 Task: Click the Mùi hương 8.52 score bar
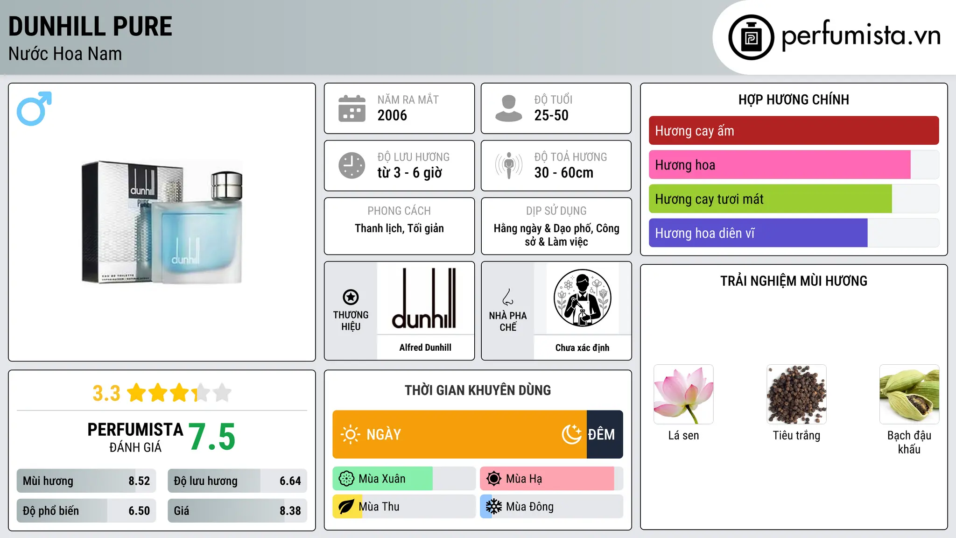click(86, 481)
